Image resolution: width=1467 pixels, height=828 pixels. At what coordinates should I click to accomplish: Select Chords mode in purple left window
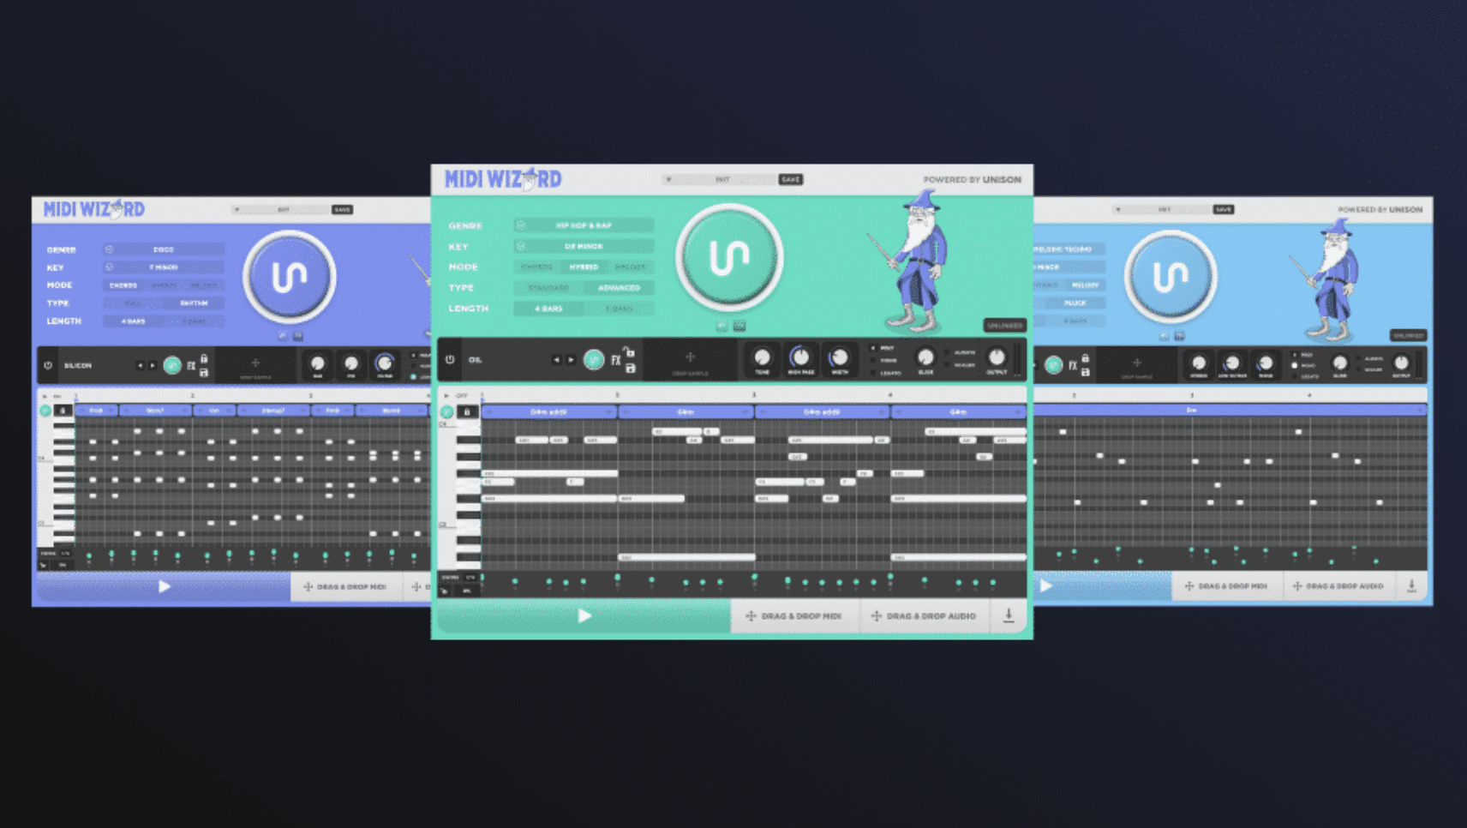(123, 285)
